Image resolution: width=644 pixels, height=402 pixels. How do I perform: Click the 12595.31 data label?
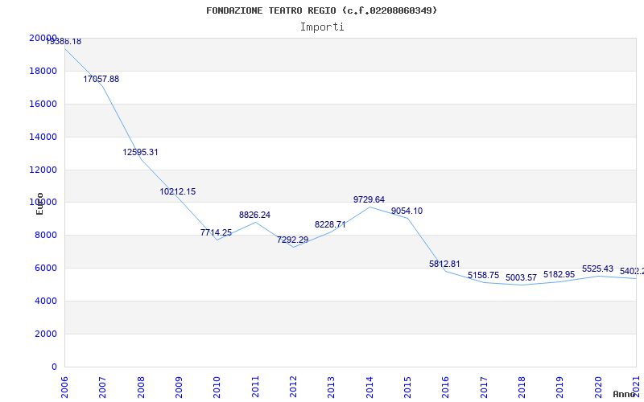(140, 152)
